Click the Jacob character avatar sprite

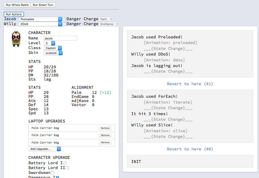(x=16, y=39)
